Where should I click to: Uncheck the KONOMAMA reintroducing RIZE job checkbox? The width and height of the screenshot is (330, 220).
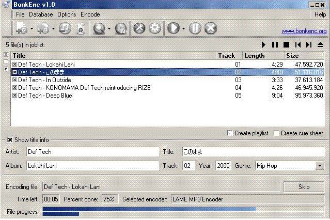(x=14, y=88)
